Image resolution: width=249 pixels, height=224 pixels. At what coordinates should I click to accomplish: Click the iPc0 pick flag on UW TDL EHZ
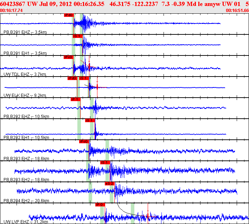point(69,57)
